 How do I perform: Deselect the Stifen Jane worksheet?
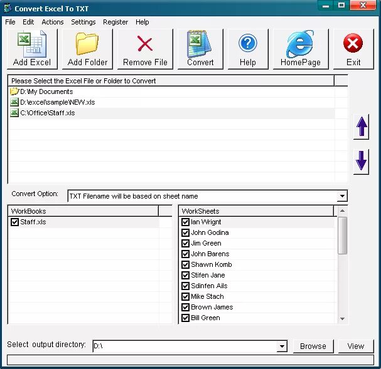[x=185, y=275]
